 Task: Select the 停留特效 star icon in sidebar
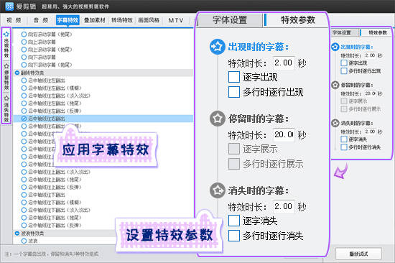tap(6, 66)
